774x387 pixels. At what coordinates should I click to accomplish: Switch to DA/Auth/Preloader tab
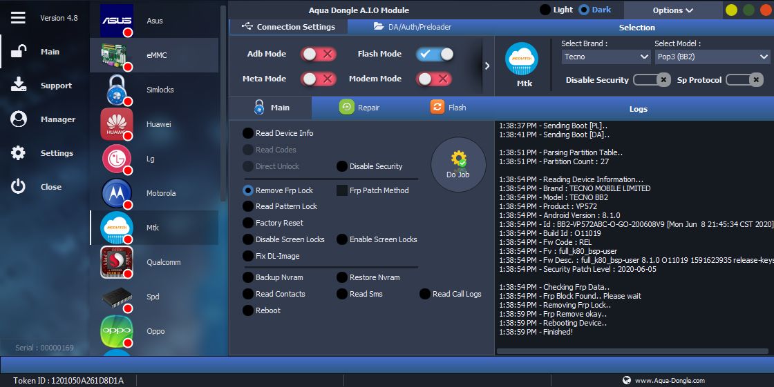coord(413,27)
